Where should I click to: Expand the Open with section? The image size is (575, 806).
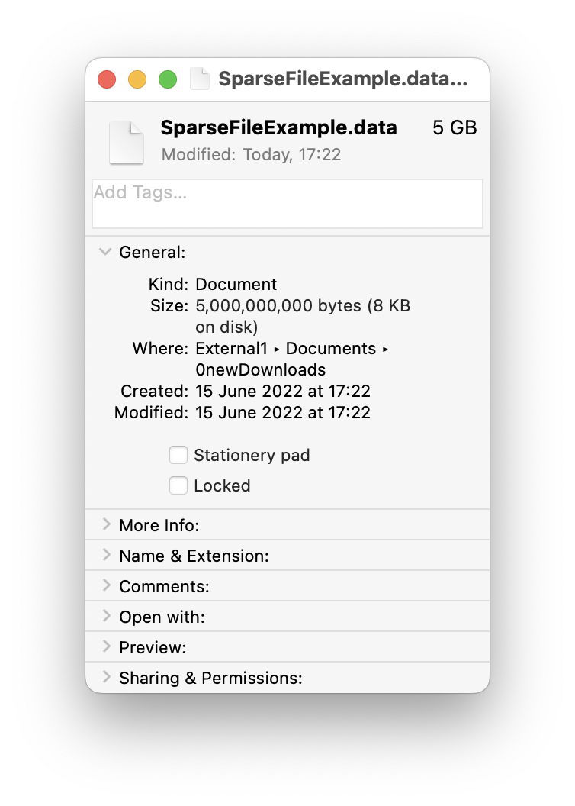click(107, 617)
